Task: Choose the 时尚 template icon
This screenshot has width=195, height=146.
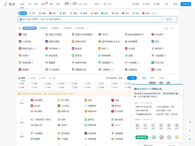Action: click(145, 126)
